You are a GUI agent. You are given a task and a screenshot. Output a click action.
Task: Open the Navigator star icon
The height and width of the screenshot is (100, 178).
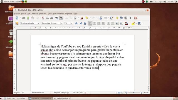coord(117,18)
